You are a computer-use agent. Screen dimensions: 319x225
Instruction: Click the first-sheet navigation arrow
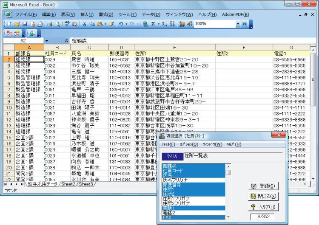[x=6, y=184]
